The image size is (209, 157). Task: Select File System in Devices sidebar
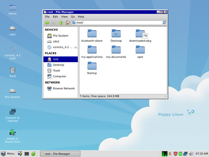point(61,36)
